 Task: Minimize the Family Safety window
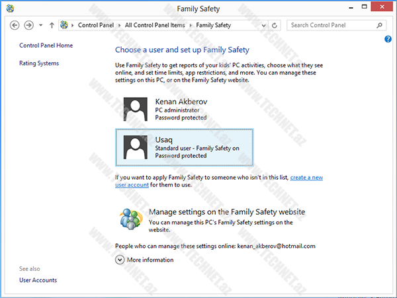(351, 7)
